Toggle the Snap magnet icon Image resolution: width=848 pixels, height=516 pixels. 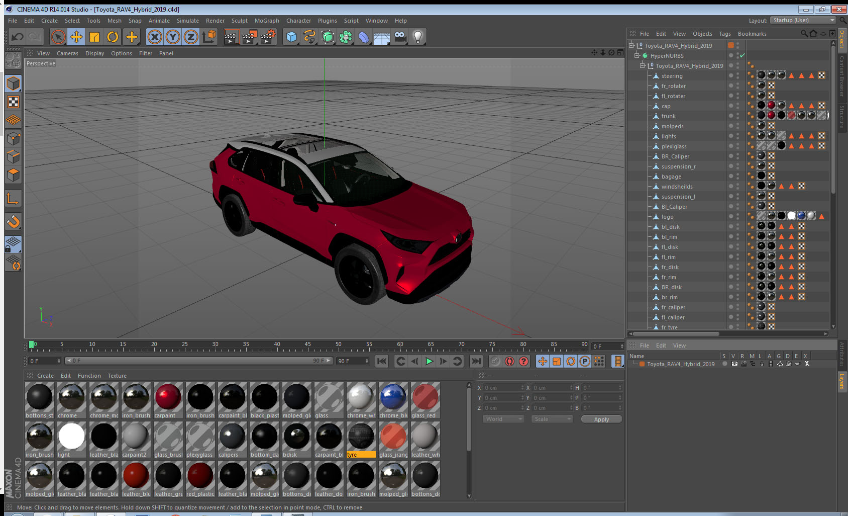13,221
